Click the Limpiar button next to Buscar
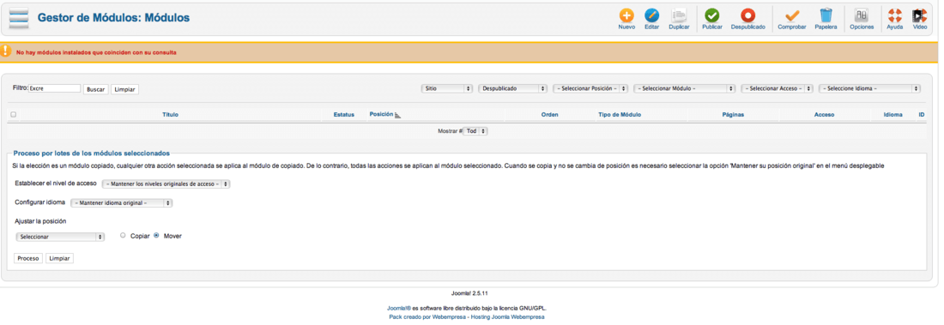Screen dimensions: 944x325 (x=124, y=89)
